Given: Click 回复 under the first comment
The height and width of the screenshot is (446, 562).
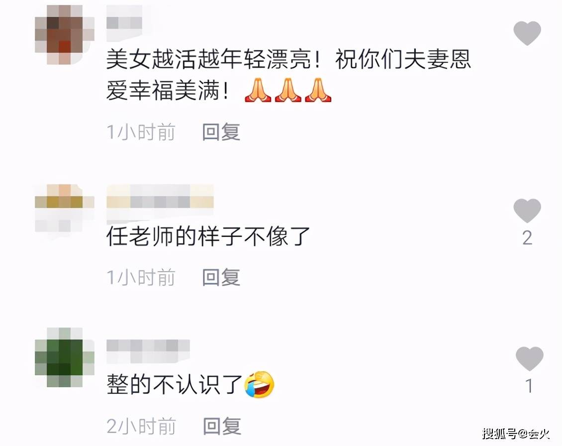Looking at the screenshot, I should pyautogui.click(x=221, y=132).
